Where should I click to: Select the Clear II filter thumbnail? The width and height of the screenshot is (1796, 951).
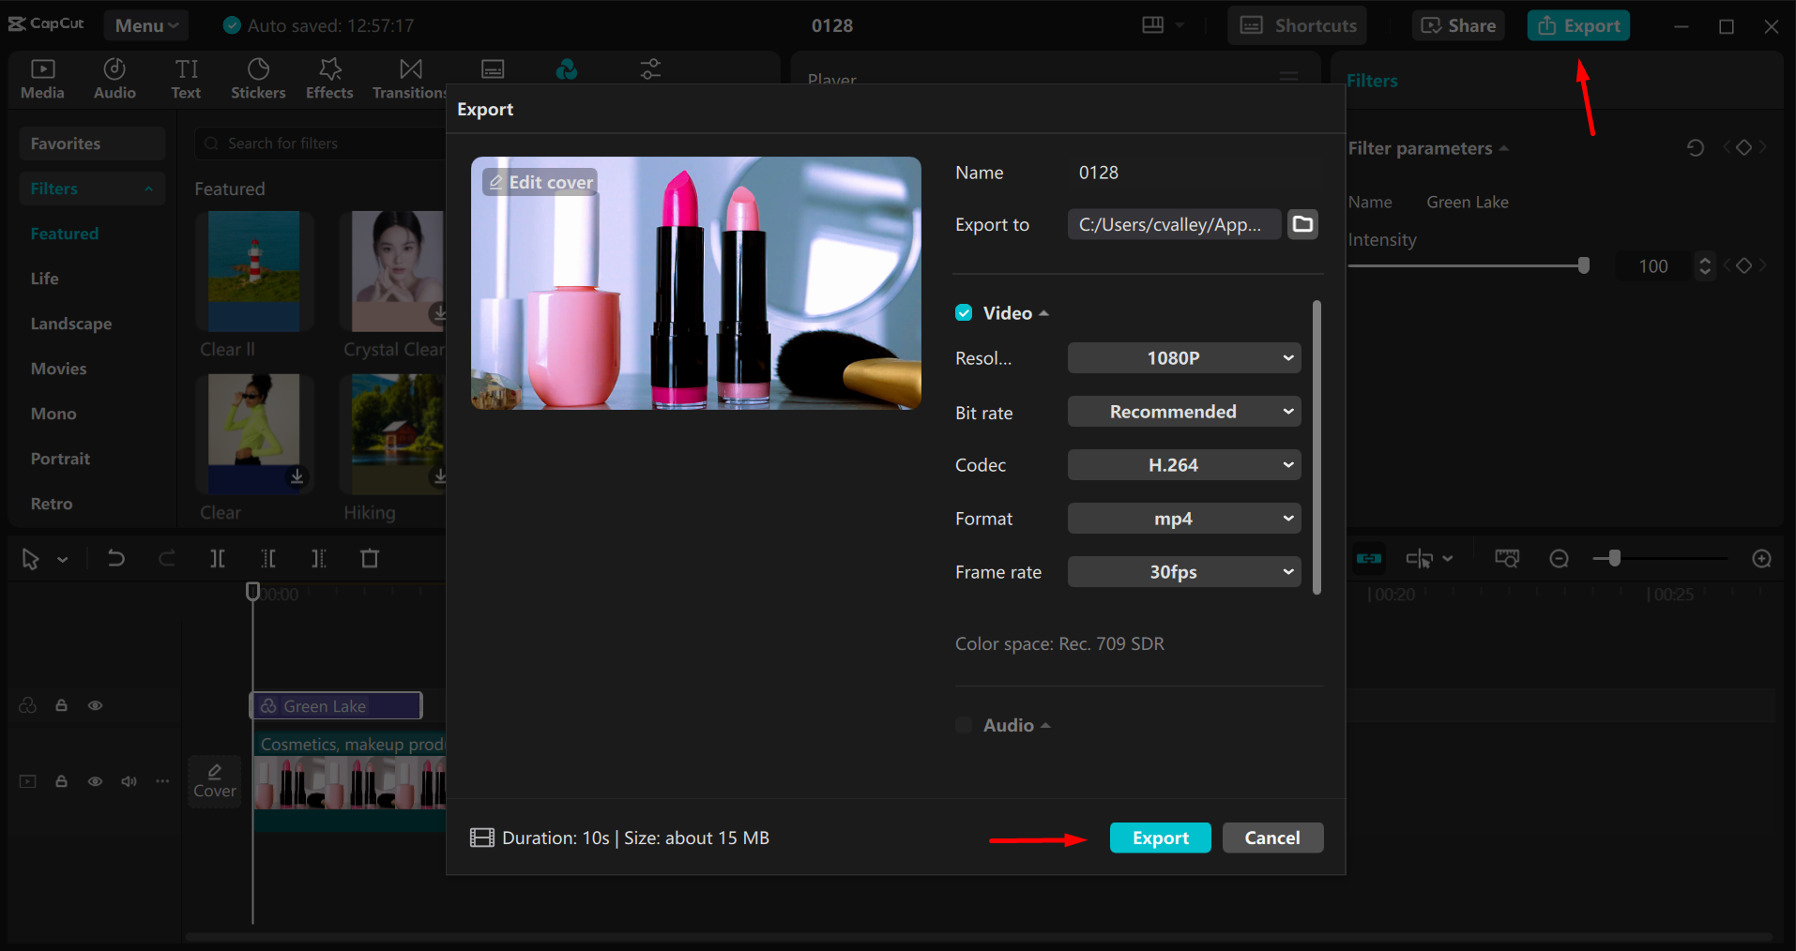point(254,272)
